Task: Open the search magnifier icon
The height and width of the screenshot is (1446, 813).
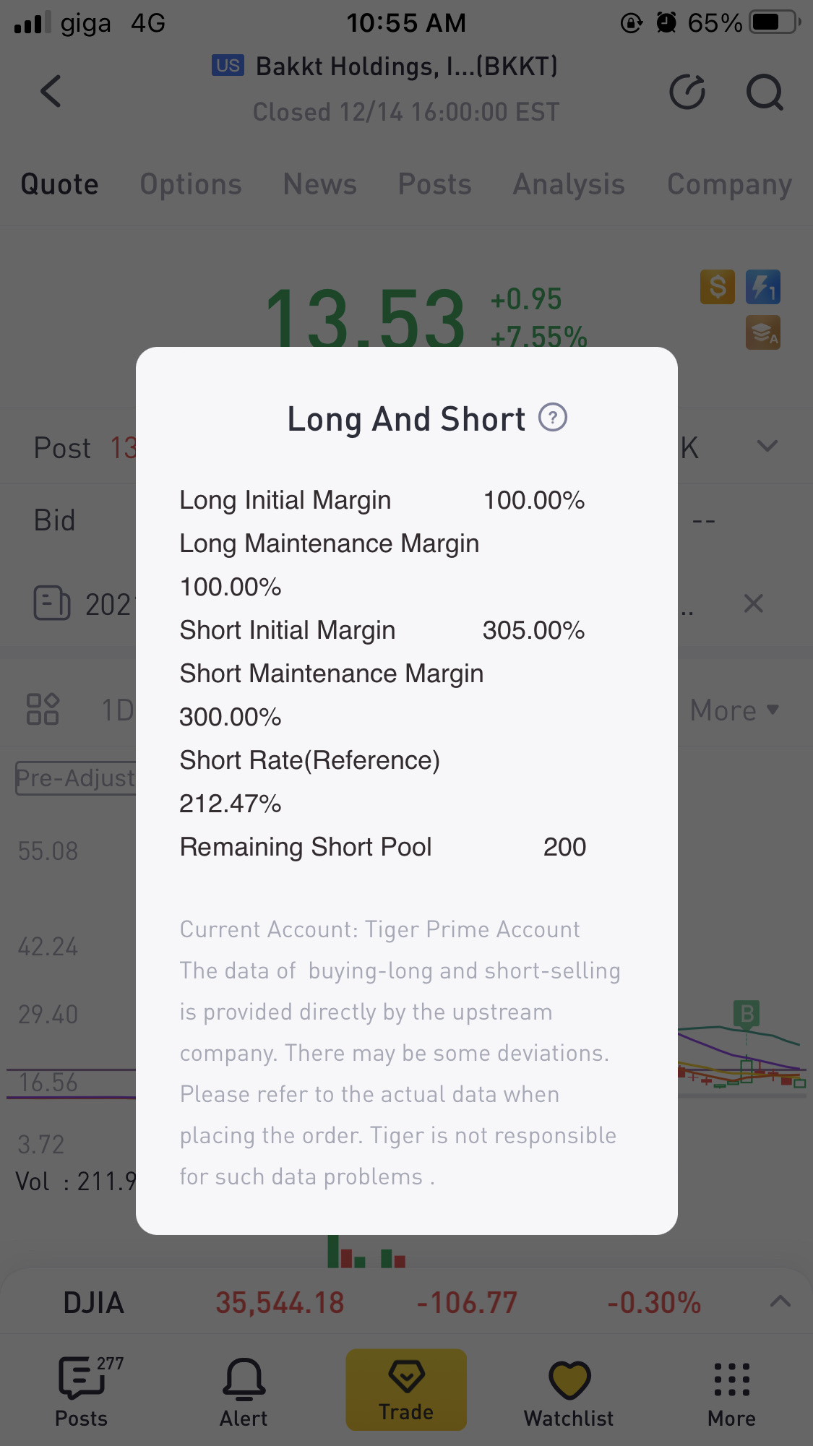Action: 764,92
